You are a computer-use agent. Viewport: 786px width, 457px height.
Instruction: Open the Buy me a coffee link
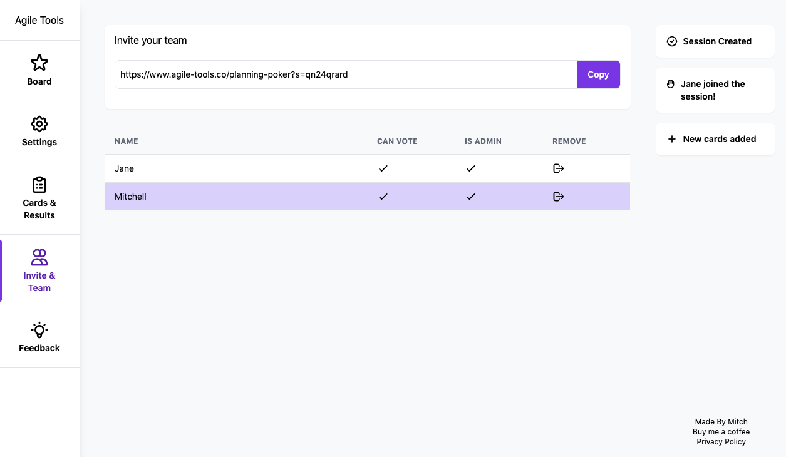pyautogui.click(x=721, y=432)
